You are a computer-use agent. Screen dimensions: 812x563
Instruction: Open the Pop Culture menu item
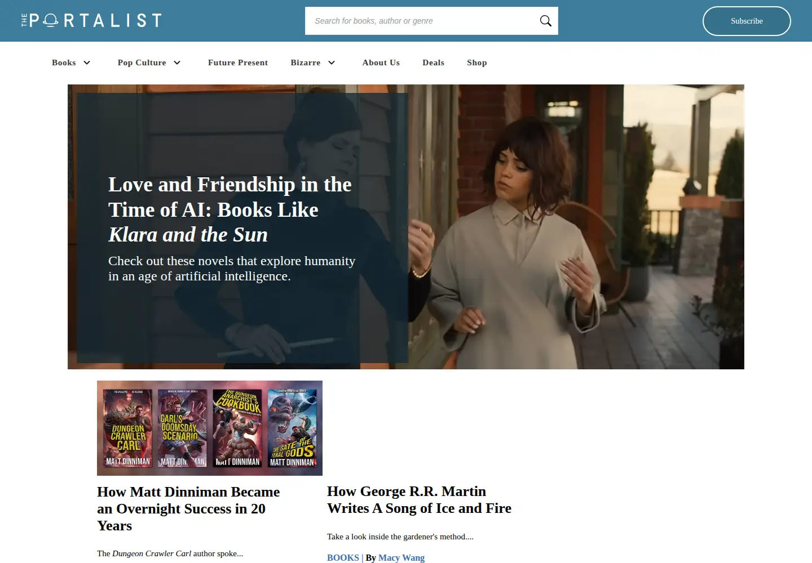(x=142, y=62)
